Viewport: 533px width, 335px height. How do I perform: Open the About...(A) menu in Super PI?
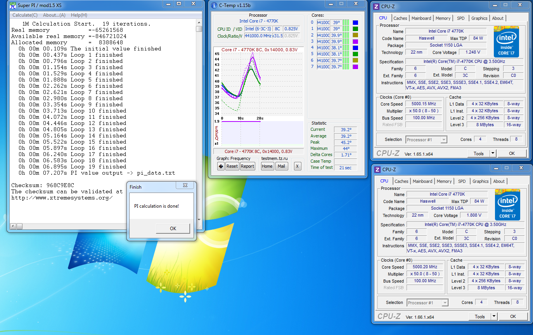coord(54,15)
